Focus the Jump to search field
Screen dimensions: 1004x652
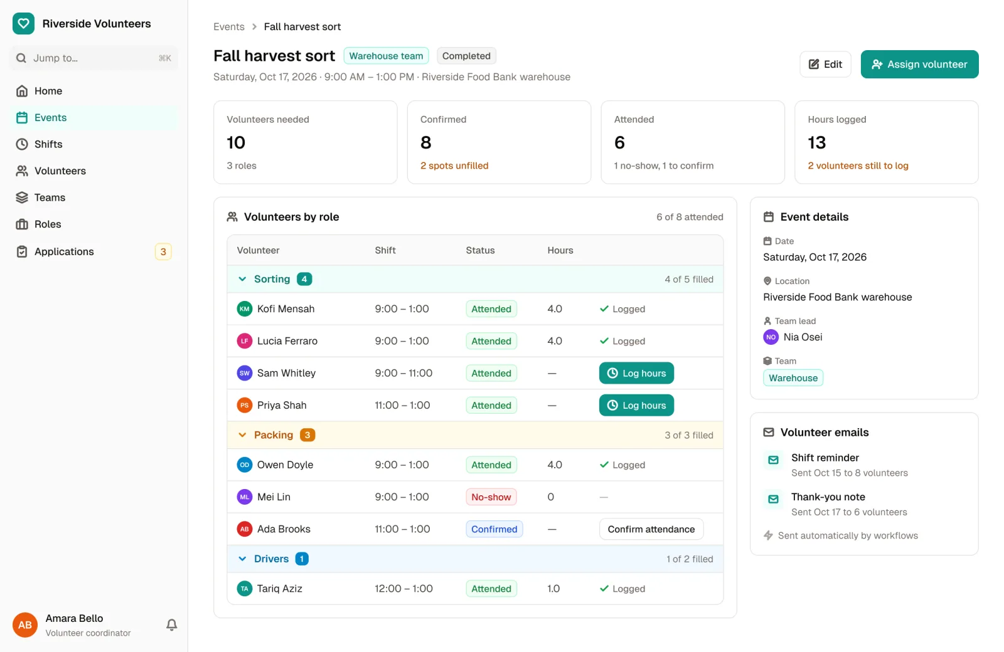click(94, 58)
